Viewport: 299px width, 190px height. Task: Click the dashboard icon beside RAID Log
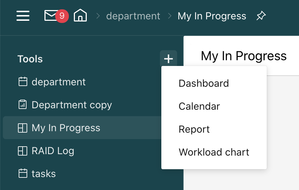(x=23, y=151)
